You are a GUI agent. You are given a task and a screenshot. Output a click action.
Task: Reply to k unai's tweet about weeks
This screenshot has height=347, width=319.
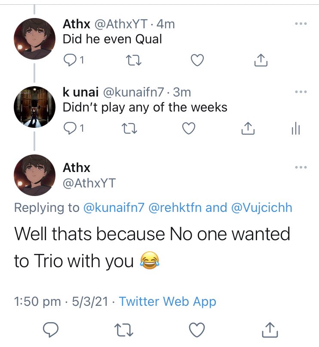pos(69,128)
